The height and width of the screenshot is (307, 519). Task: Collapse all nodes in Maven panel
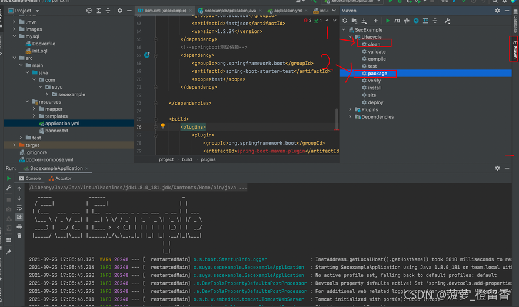coord(435,21)
